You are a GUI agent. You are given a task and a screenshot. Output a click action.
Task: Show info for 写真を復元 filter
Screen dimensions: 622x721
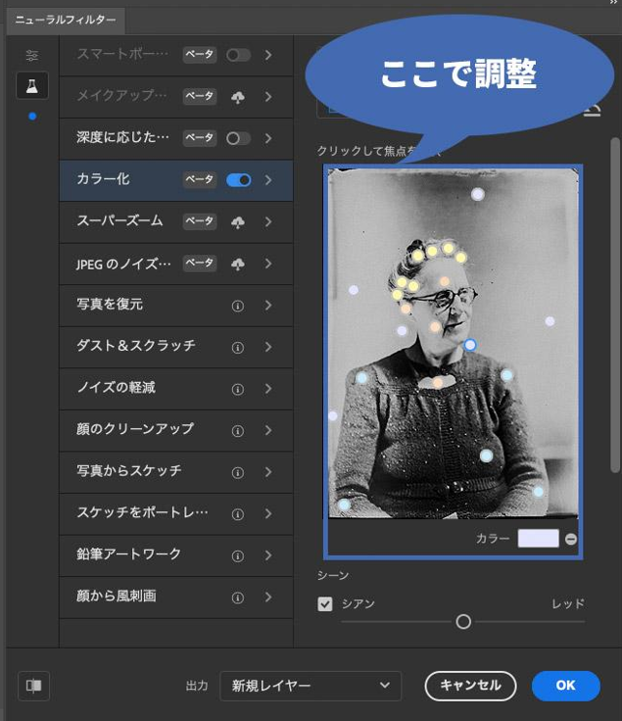[238, 306]
